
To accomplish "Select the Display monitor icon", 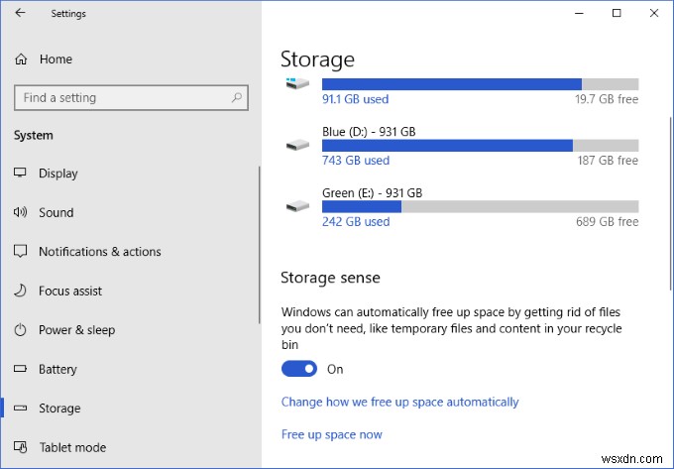I will point(20,173).
